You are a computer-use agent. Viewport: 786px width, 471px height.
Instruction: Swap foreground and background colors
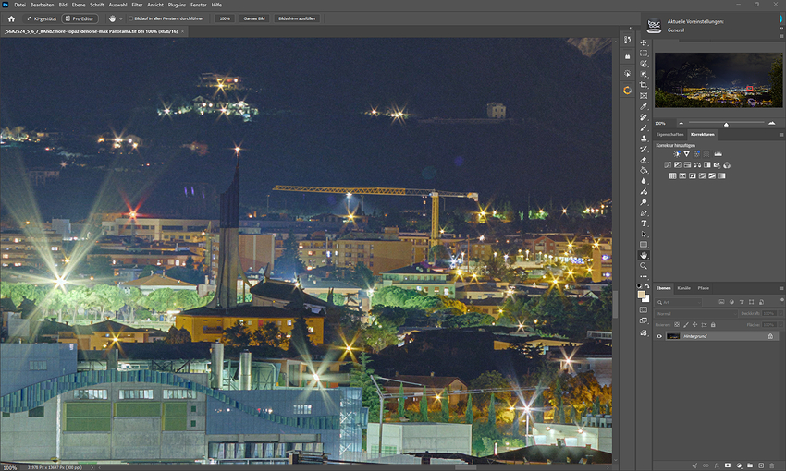[x=647, y=286]
